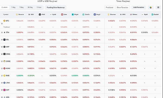Toggle the Predicted filter

point(109,8)
